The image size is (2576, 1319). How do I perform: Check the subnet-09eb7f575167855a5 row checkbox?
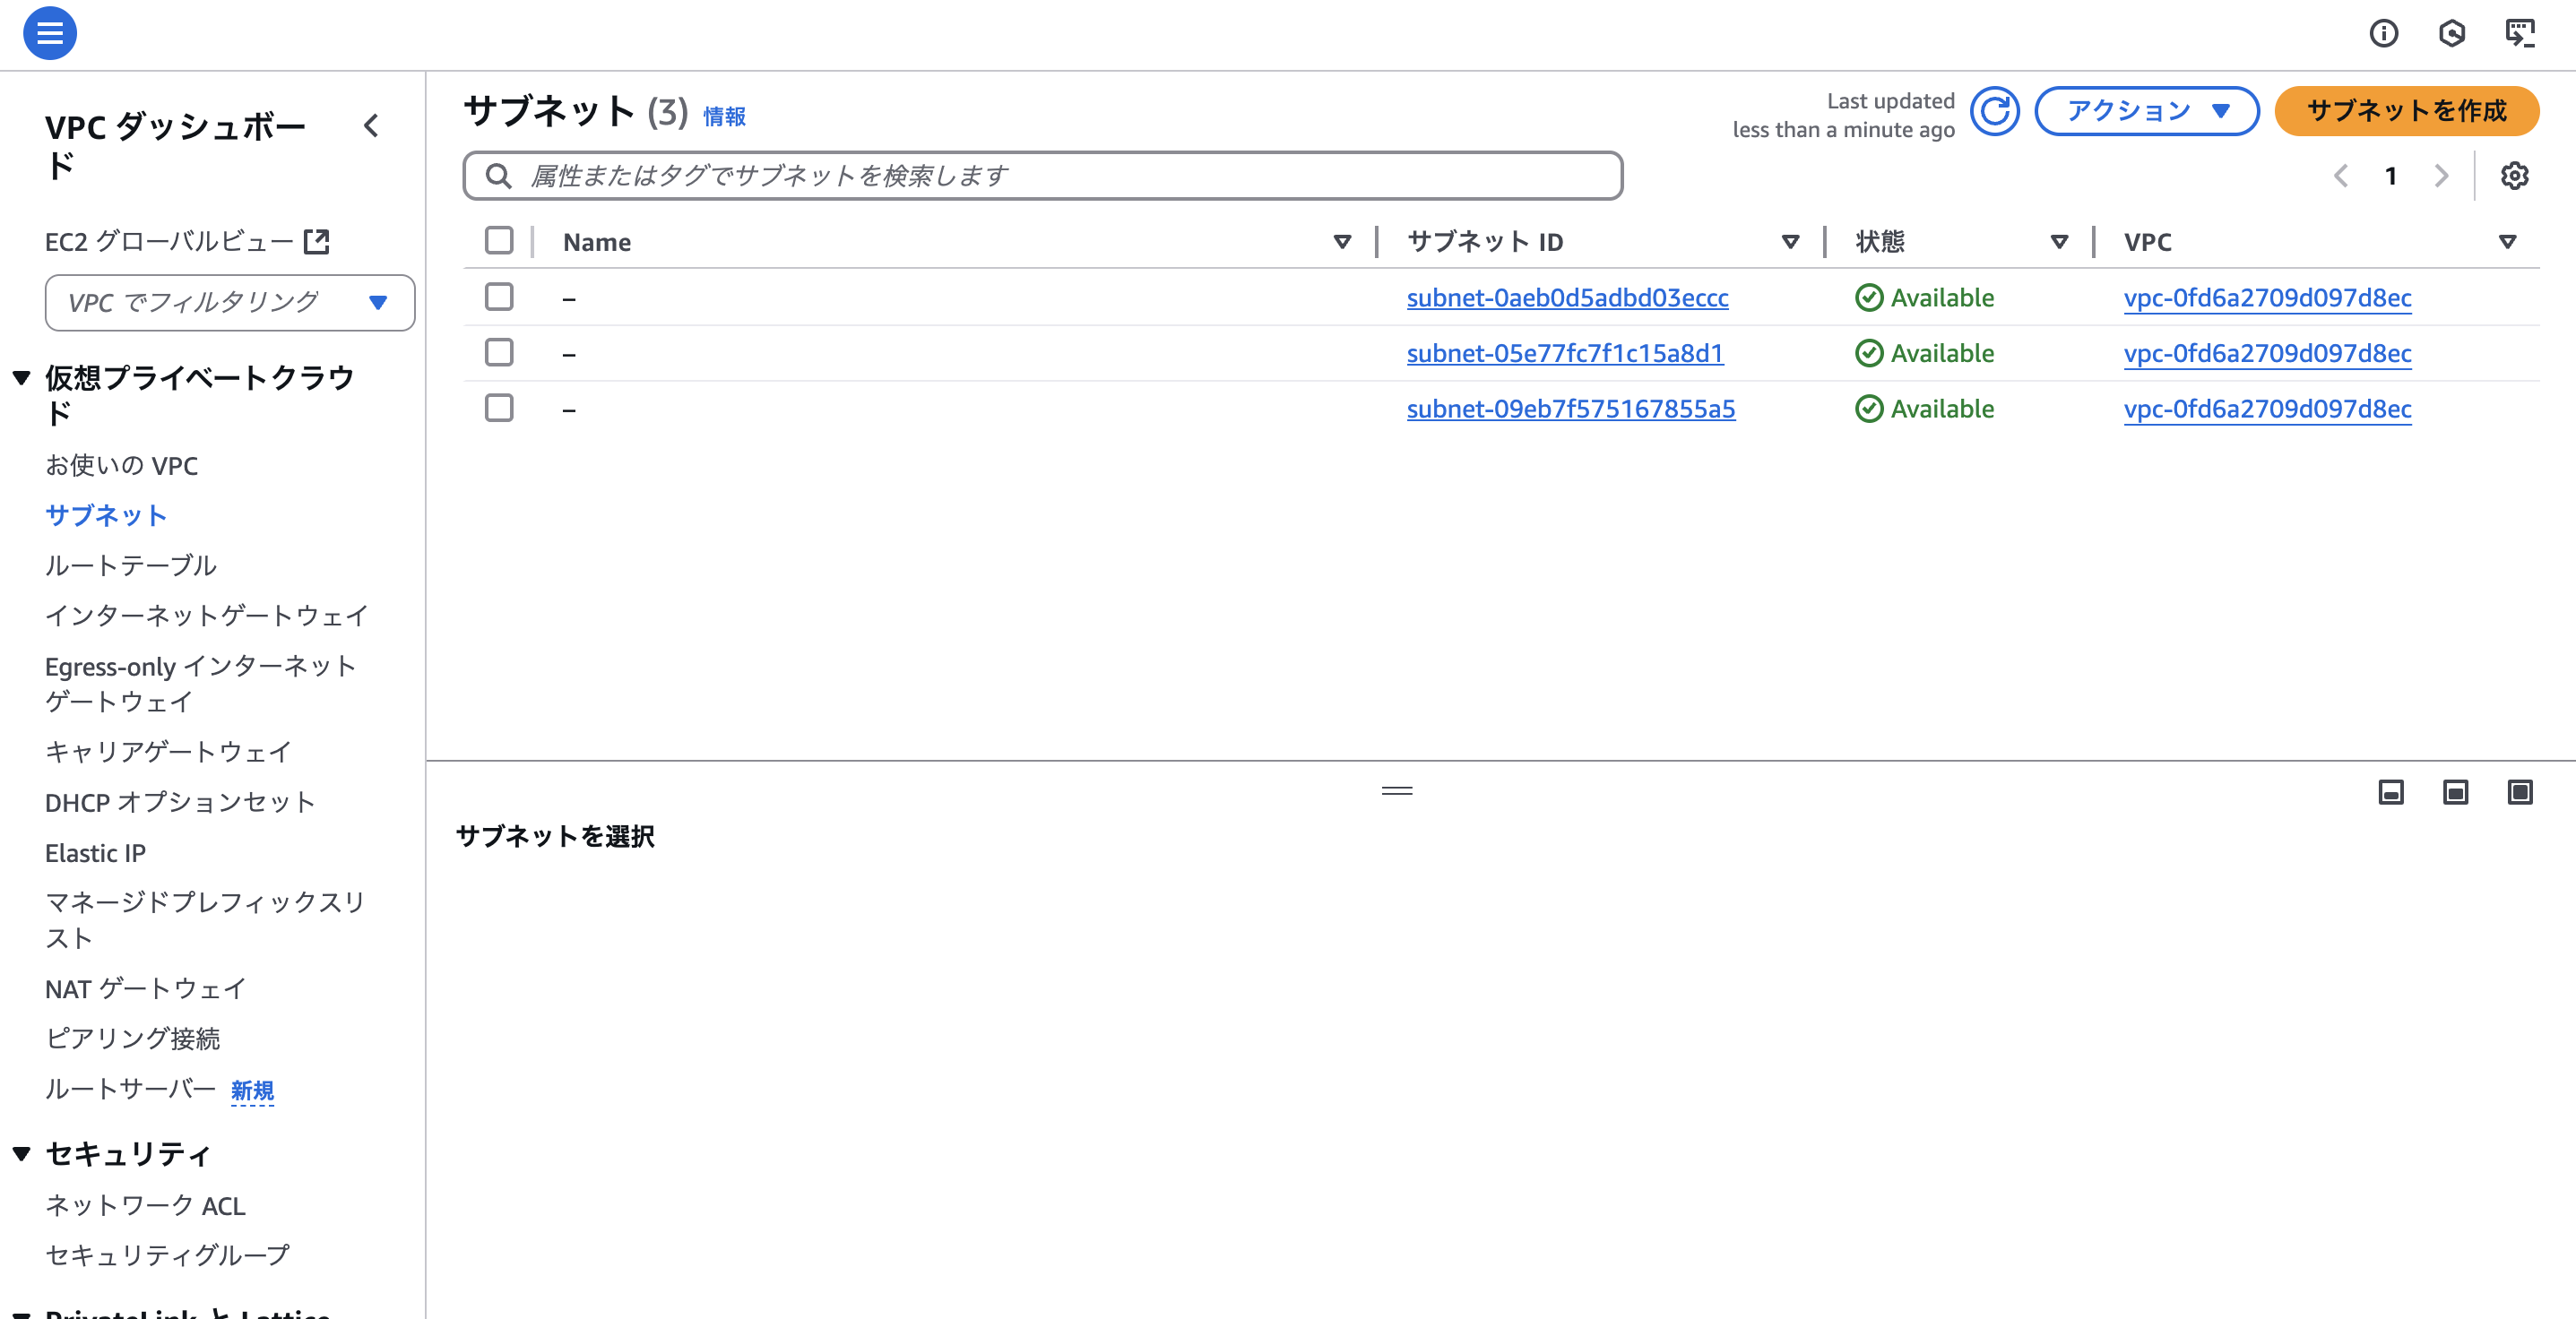click(x=499, y=408)
